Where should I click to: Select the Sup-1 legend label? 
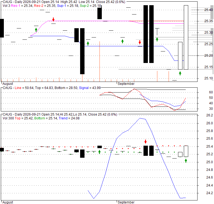coord(61,6)
